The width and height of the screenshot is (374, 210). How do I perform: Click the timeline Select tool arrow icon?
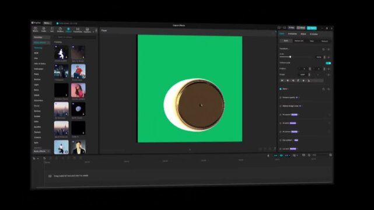34,158
